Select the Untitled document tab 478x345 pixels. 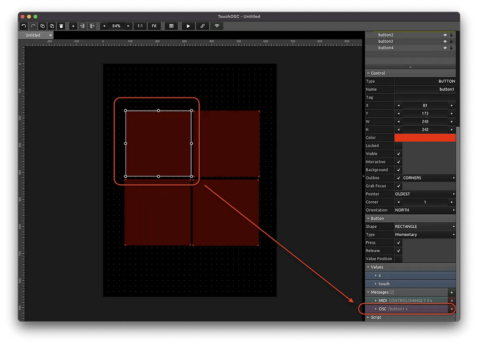pyautogui.click(x=33, y=35)
